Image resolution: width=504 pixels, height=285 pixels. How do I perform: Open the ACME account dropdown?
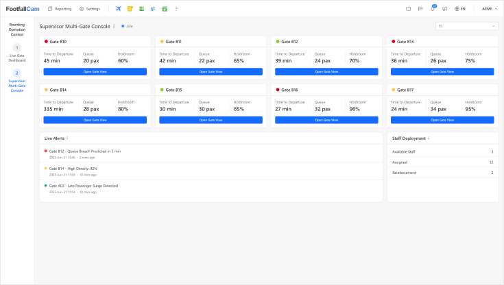(x=490, y=9)
